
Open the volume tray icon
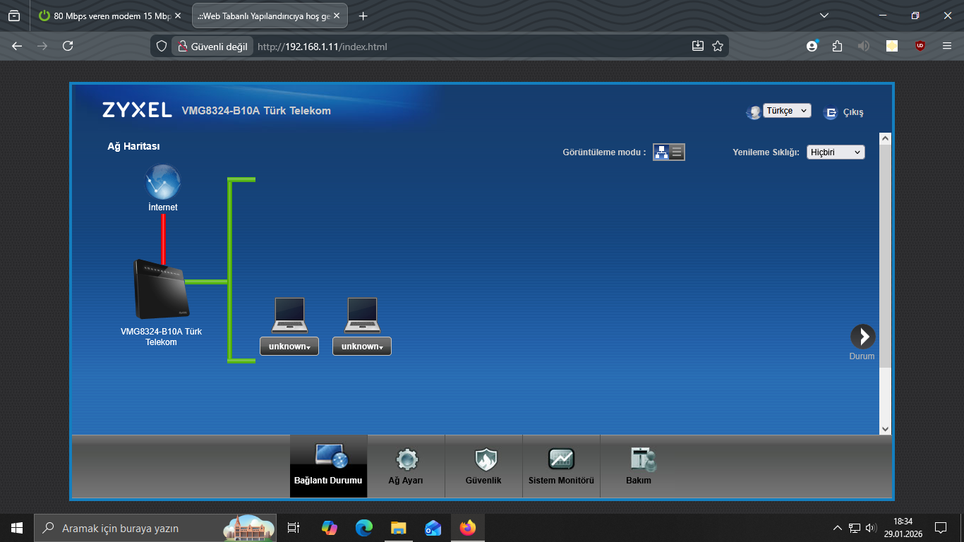click(871, 528)
